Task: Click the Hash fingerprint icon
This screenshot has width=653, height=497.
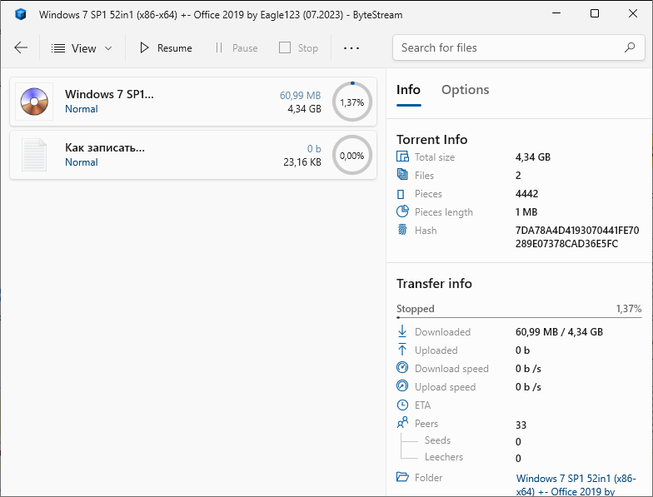Action: [402, 230]
